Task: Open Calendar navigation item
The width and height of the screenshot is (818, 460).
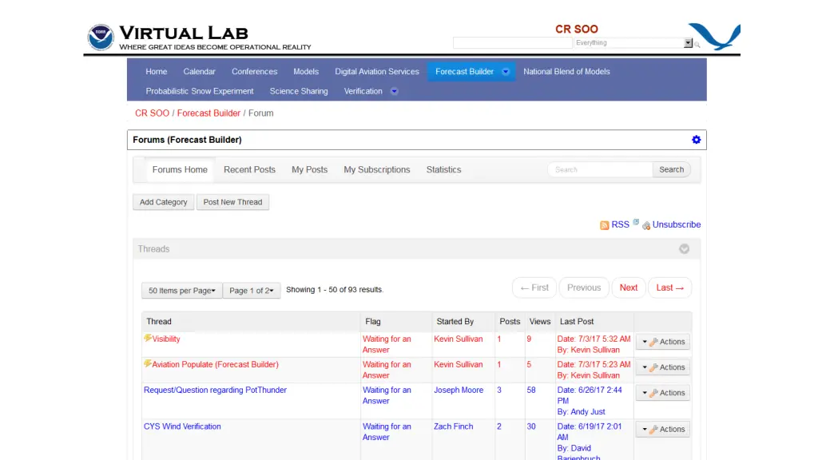Action: [199, 71]
